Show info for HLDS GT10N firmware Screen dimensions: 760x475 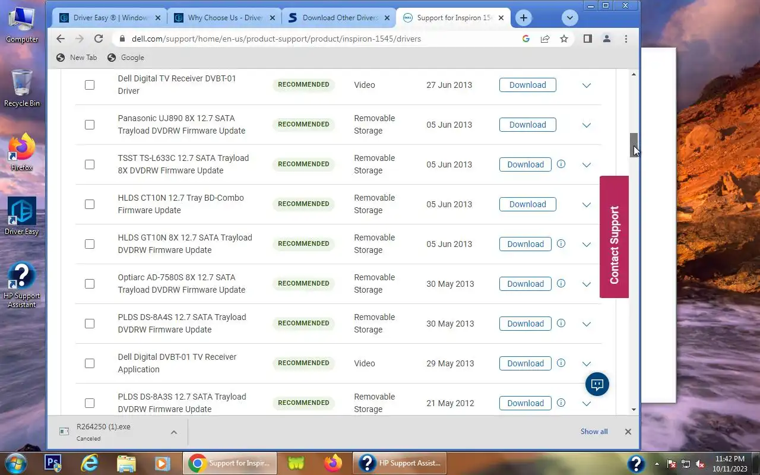(x=561, y=243)
